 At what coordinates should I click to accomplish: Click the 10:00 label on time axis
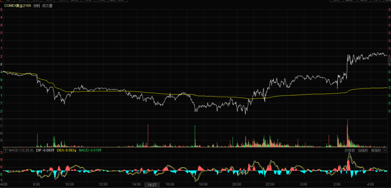click(x=70, y=184)
